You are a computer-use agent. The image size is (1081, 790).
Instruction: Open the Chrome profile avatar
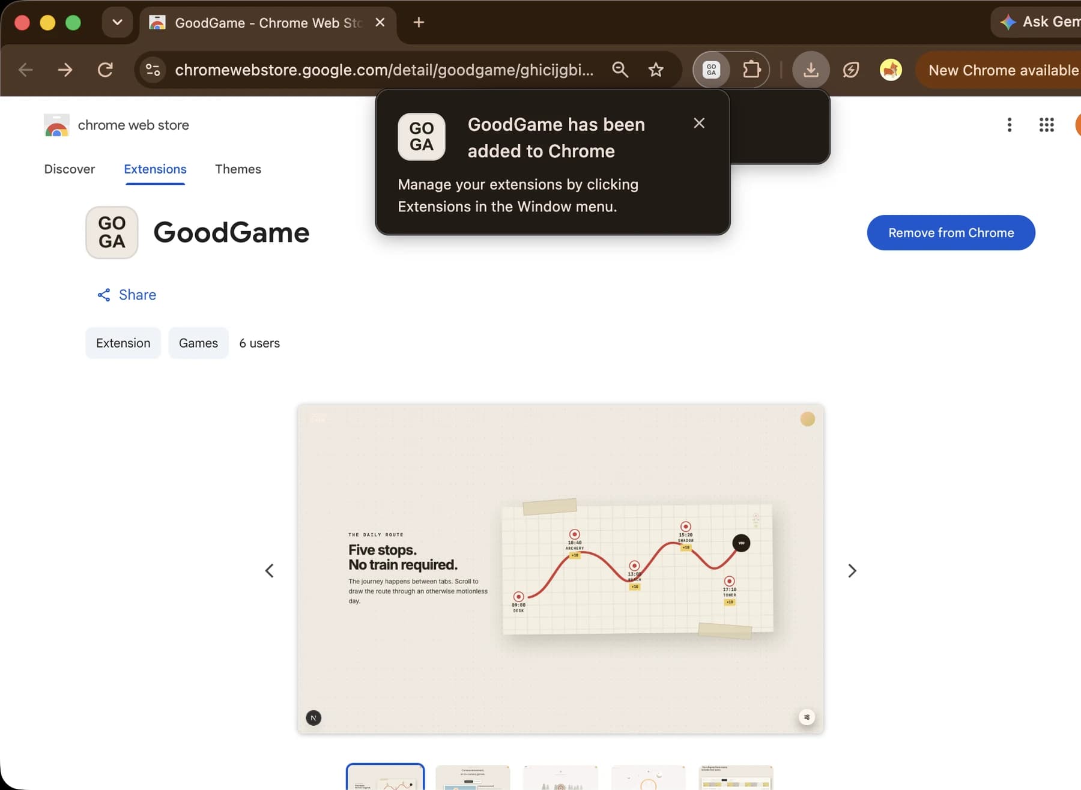[x=891, y=70]
